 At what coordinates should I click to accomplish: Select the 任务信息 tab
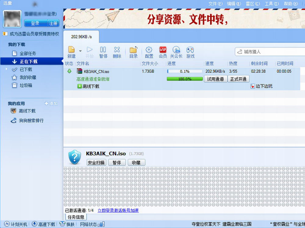pyautogui.click(x=76, y=217)
